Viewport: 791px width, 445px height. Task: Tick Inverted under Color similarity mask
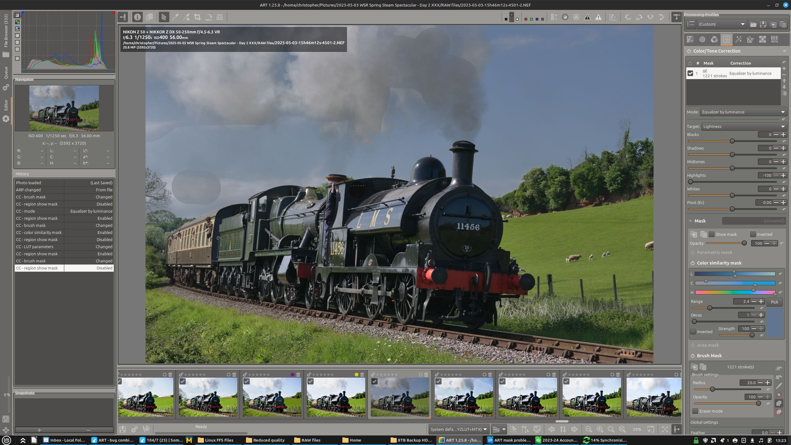(x=693, y=332)
